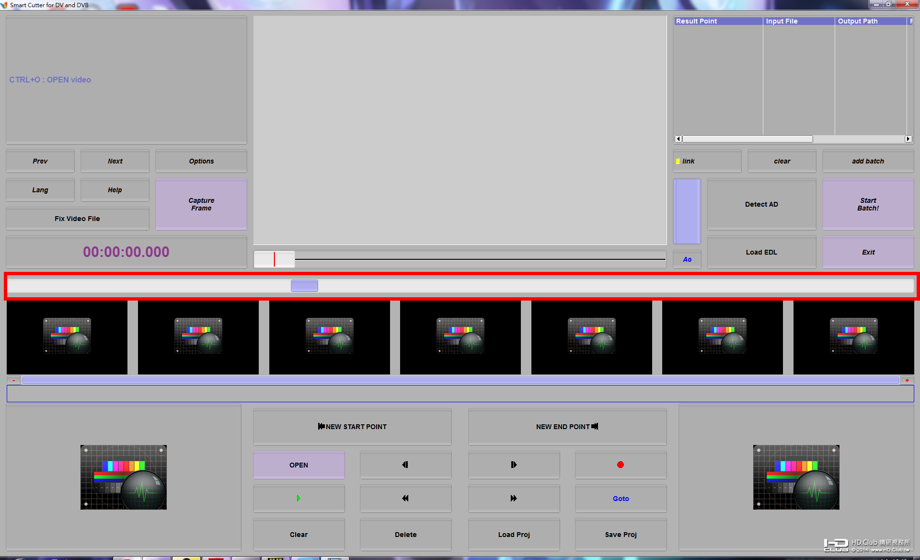920x560 pixels.
Task: Click the purple handle on the wide slider
Action: tap(304, 286)
